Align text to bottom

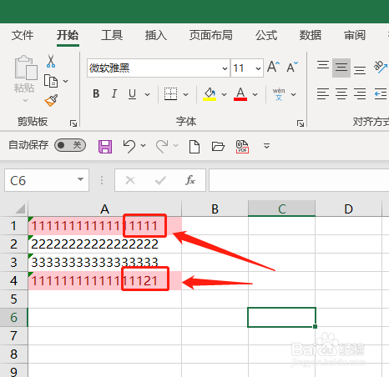(360, 69)
